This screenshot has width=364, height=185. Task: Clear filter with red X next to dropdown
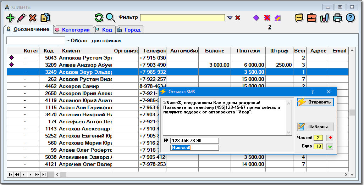(x=238, y=18)
